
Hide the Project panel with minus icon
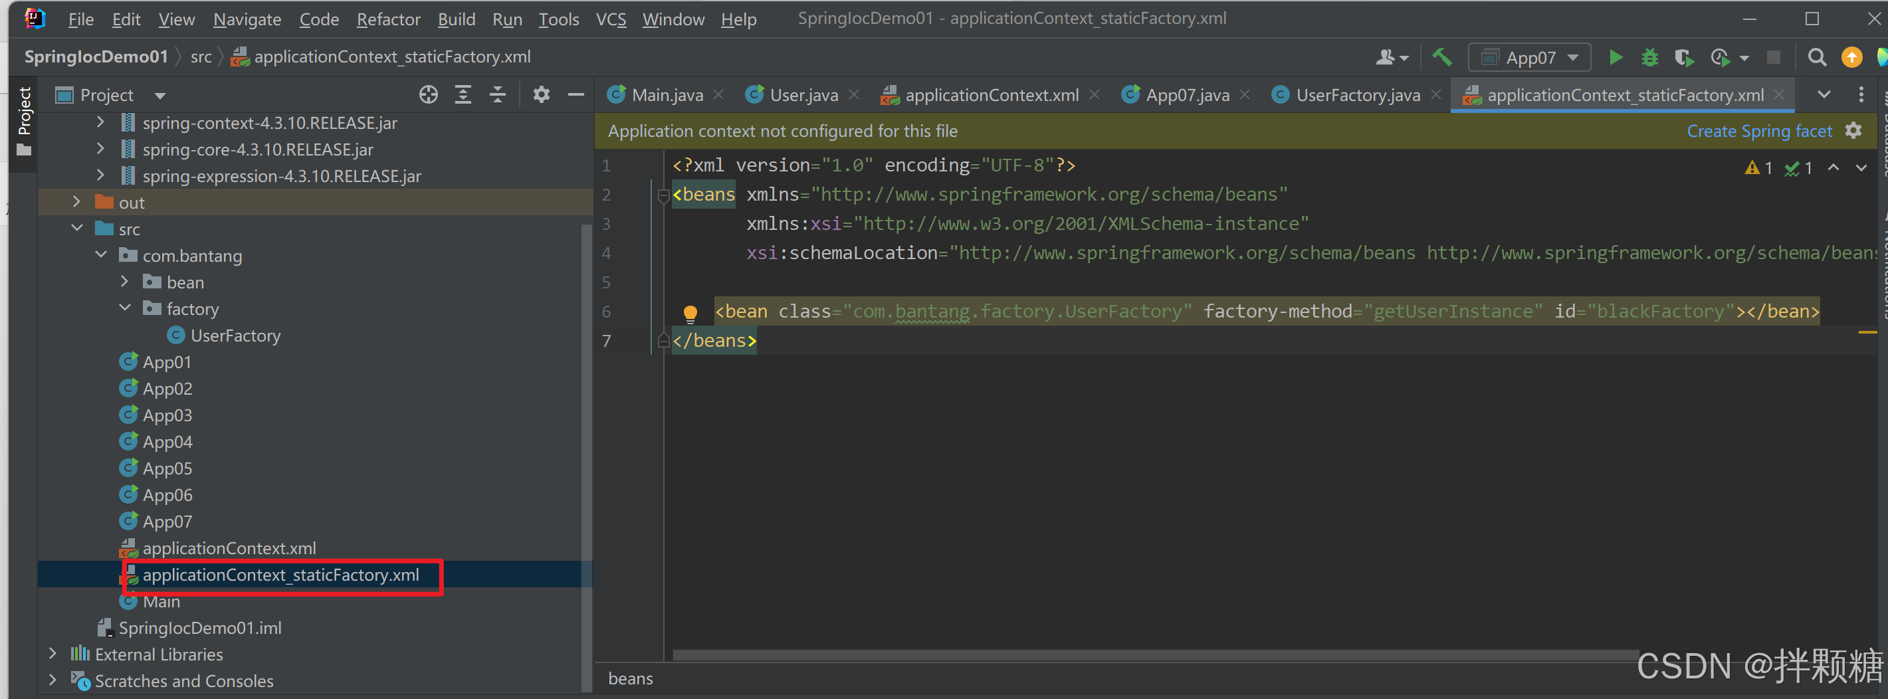tap(576, 94)
